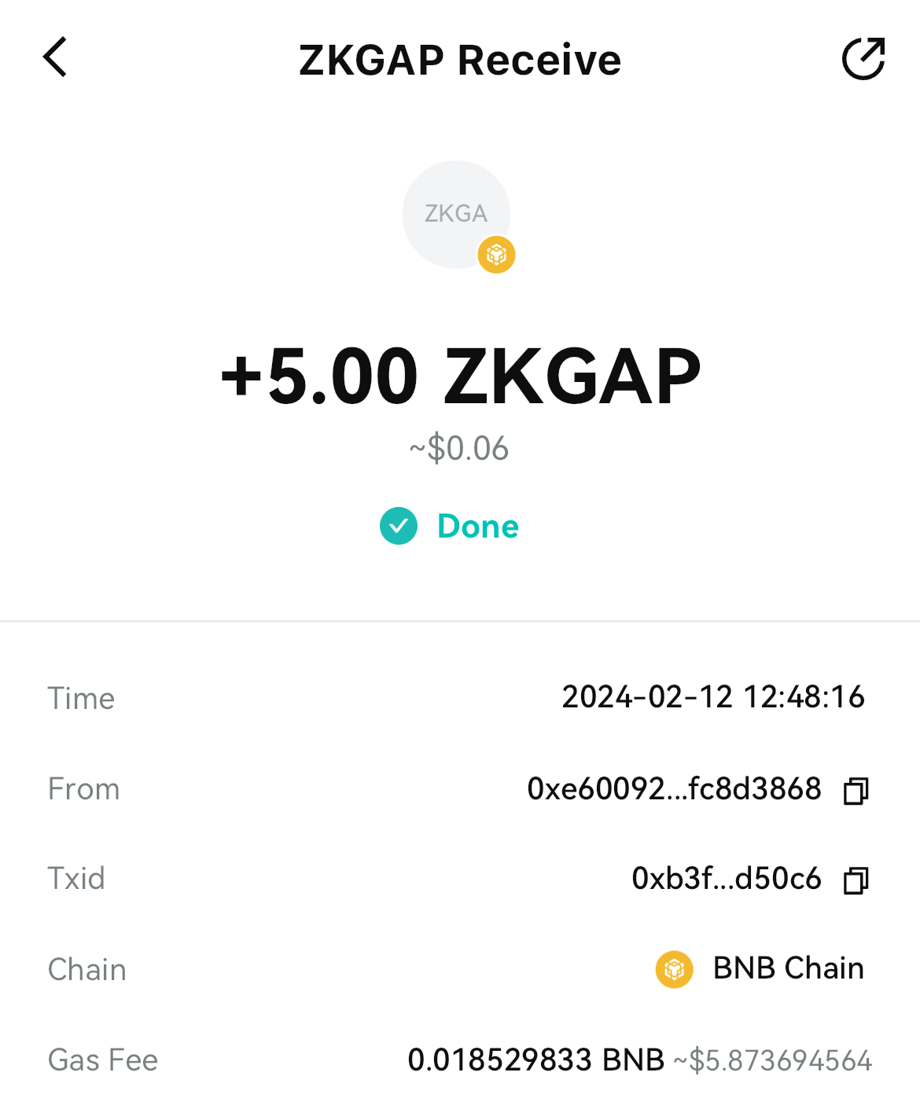Viewport: 920px width, 1109px height.
Task: Go back with the left arrow icon
Action: 55,57
